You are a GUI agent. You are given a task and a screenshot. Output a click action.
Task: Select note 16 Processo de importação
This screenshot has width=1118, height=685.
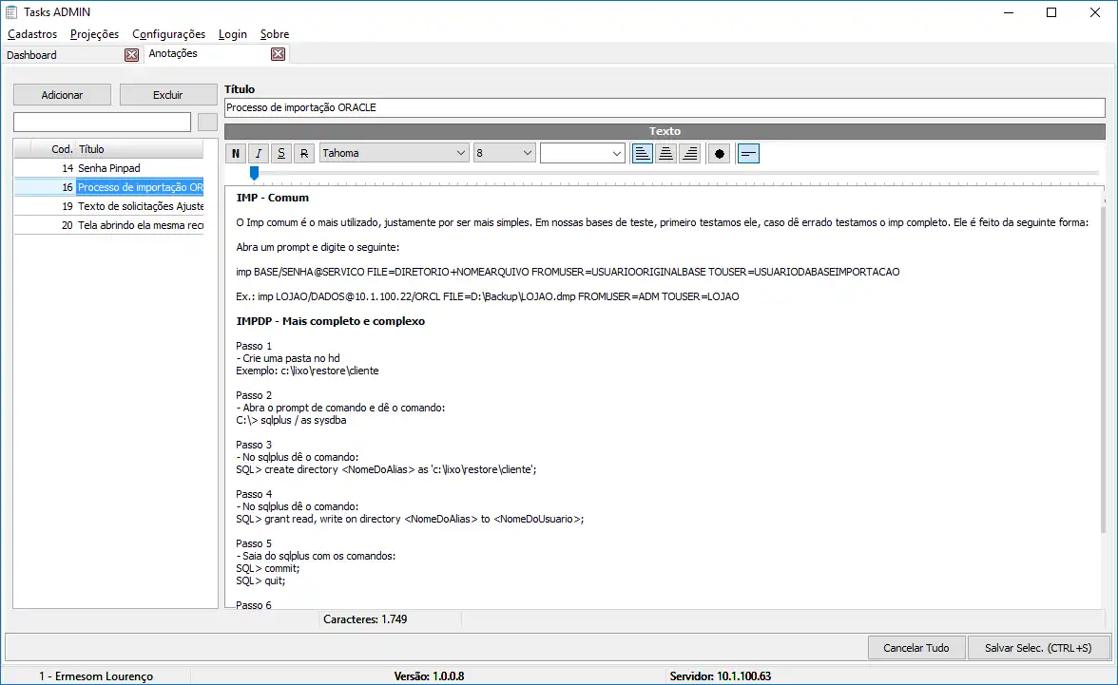109,187
